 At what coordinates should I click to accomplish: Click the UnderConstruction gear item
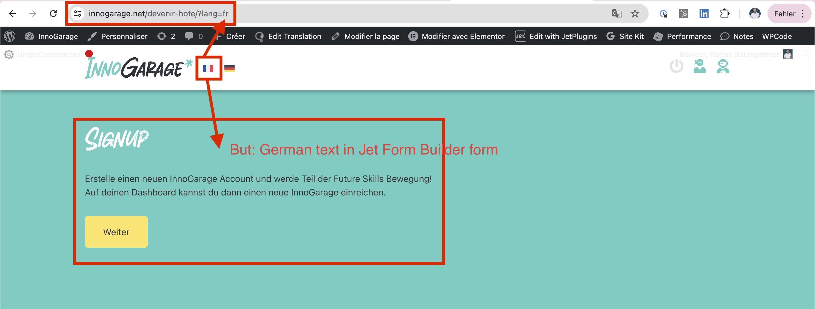(43, 54)
